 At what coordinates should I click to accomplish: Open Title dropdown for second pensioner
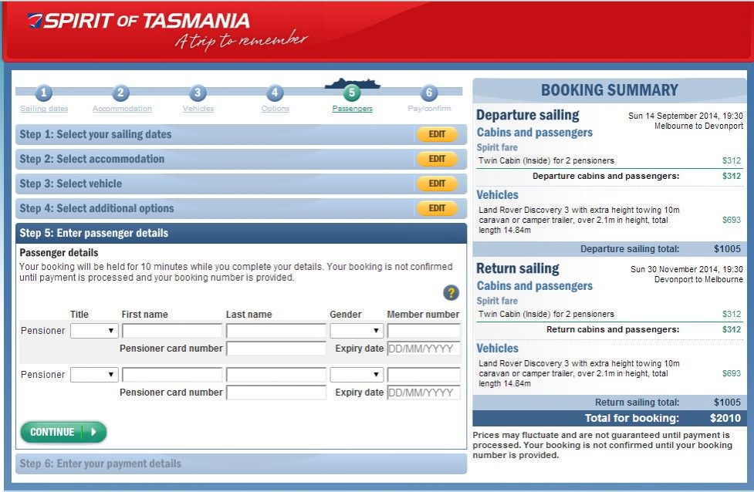click(x=94, y=375)
